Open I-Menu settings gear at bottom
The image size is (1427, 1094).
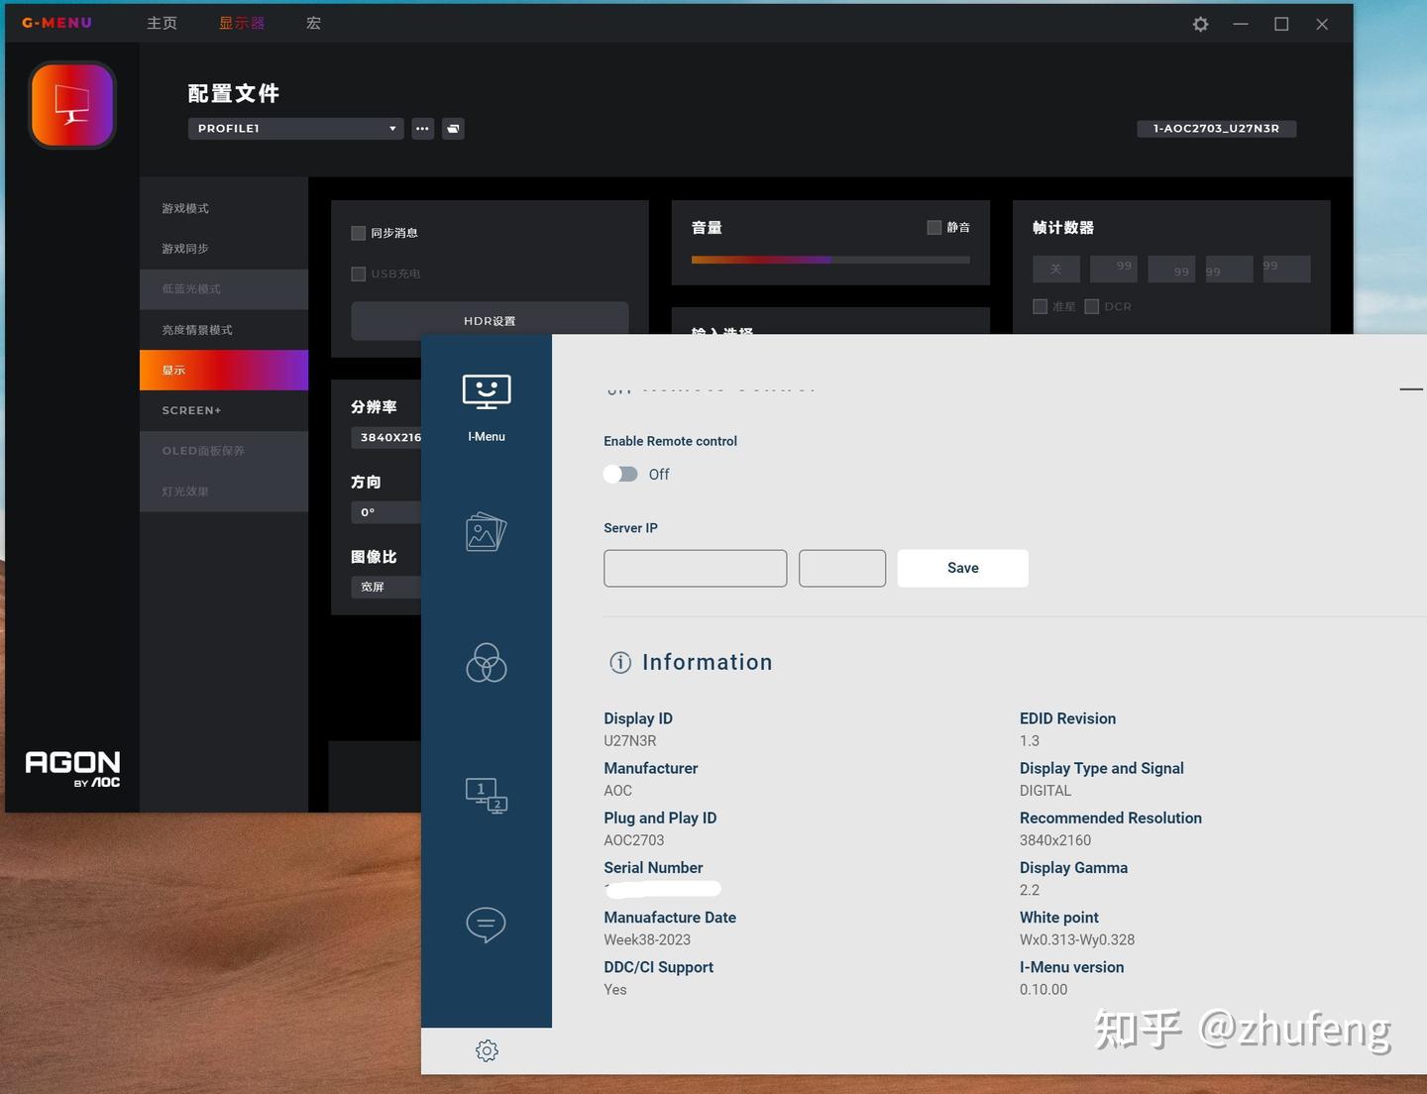[487, 1050]
